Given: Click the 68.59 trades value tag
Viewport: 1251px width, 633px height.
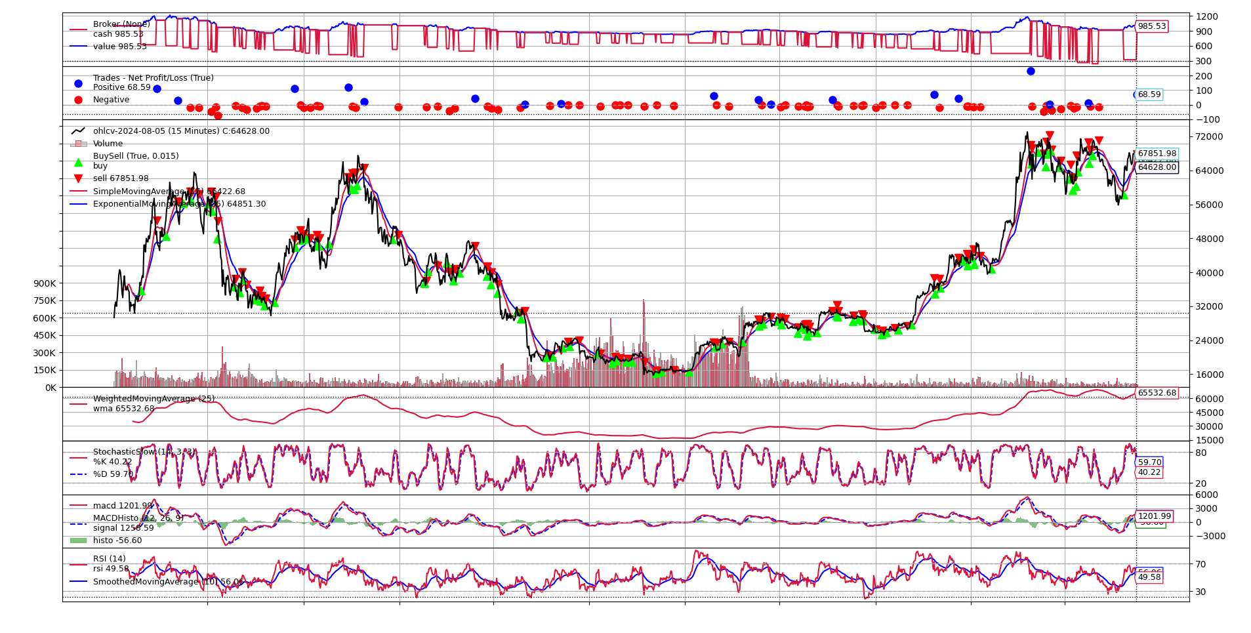Looking at the screenshot, I should (x=1149, y=94).
